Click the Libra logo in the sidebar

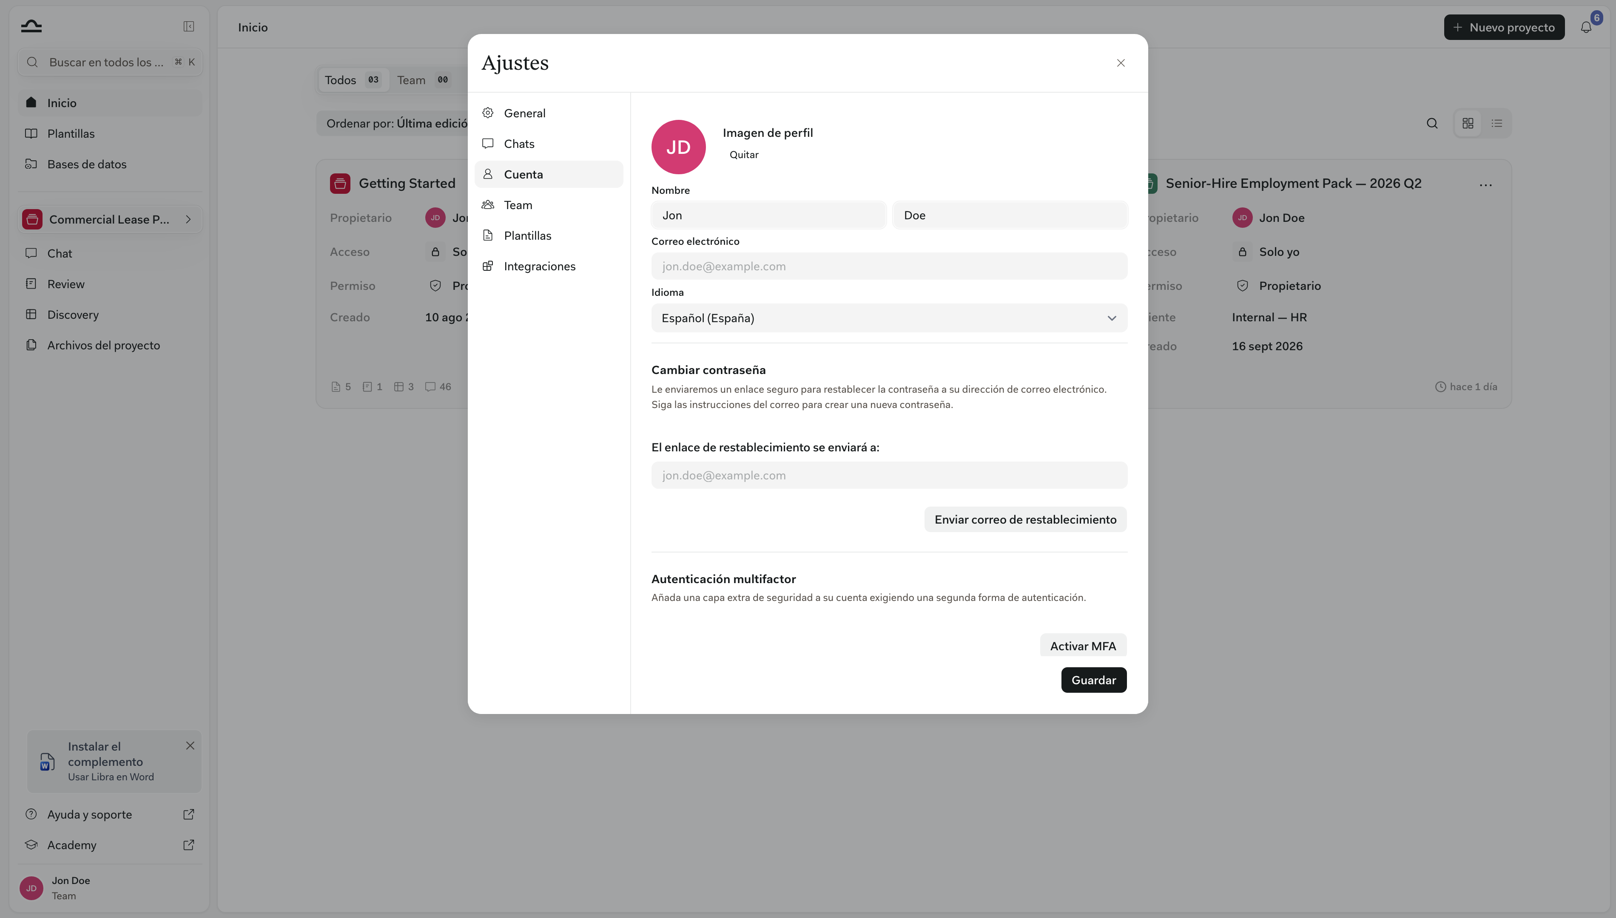click(x=31, y=26)
